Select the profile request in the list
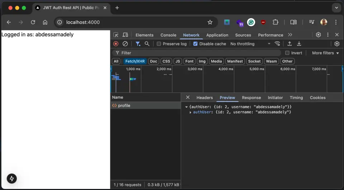 click(124, 106)
